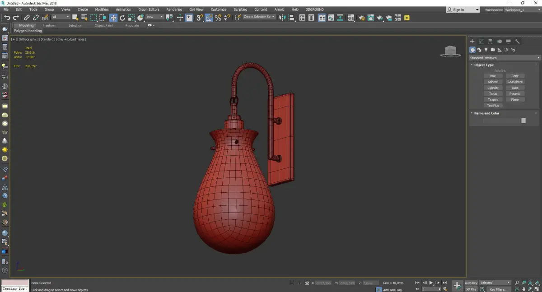Select the Rotate transform tool
This screenshot has width=542, height=292.
tap(122, 18)
